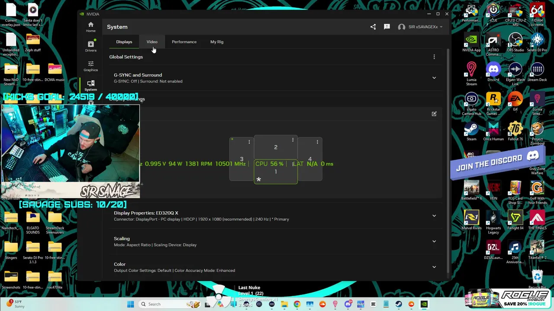Image resolution: width=554 pixels, height=311 pixels.
Task: Select the Stingers desktop folder
Action: click(x=11, y=251)
